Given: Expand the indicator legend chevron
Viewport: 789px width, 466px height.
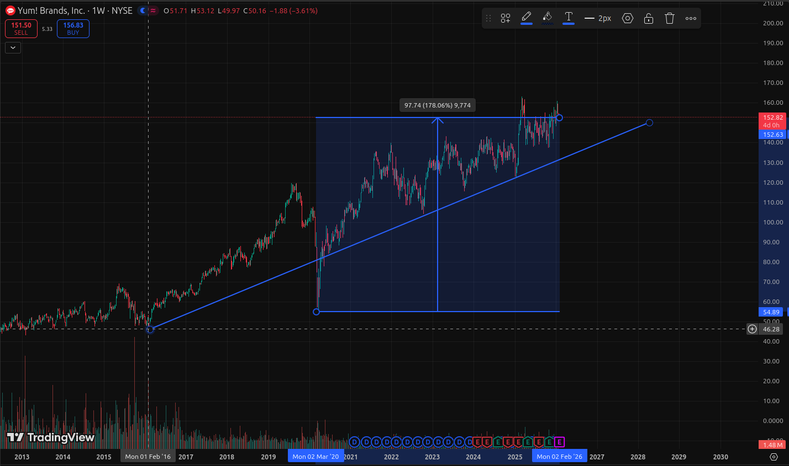Looking at the screenshot, I should [13, 48].
